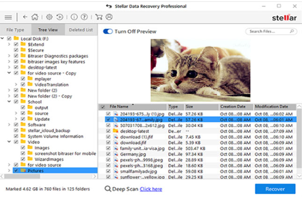Click the file list scroll-up arrow
The height and width of the screenshot is (197, 302).
point(299,106)
